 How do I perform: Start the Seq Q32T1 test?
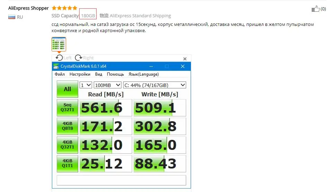67,107
